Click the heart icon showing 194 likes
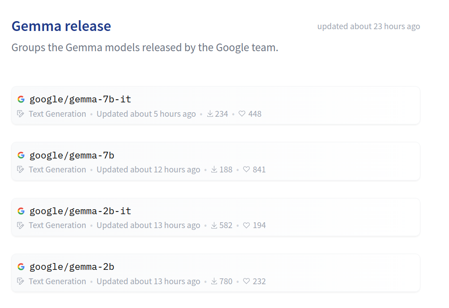449x308 pixels. pyautogui.click(x=246, y=225)
